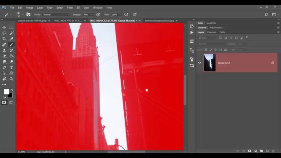The width and height of the screenshot is (281, 158).
Task: Open the File menu
Action: point(12,8)
